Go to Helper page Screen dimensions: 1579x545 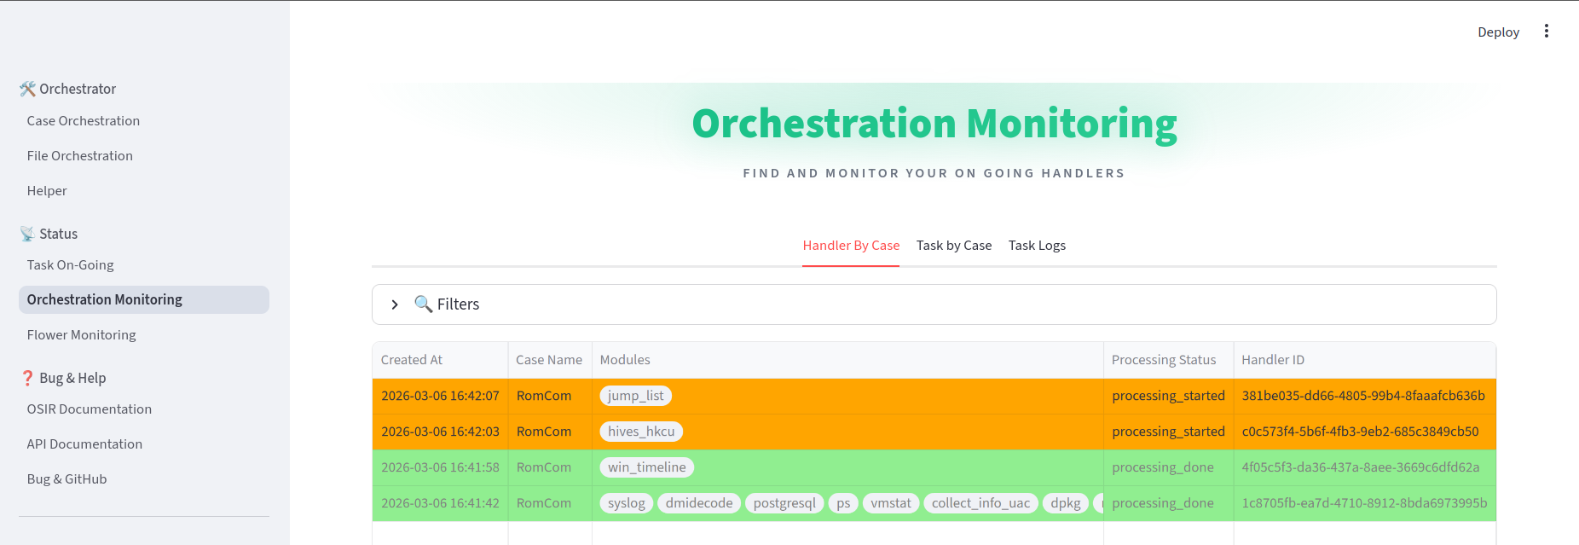point(47,191)
